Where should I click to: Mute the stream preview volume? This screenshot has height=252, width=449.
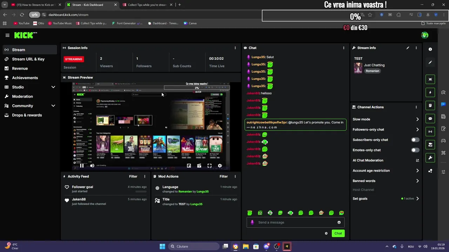click(x=92, y=166)
